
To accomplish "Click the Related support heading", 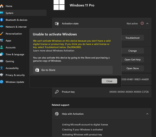I will click(x=61, y=105).
